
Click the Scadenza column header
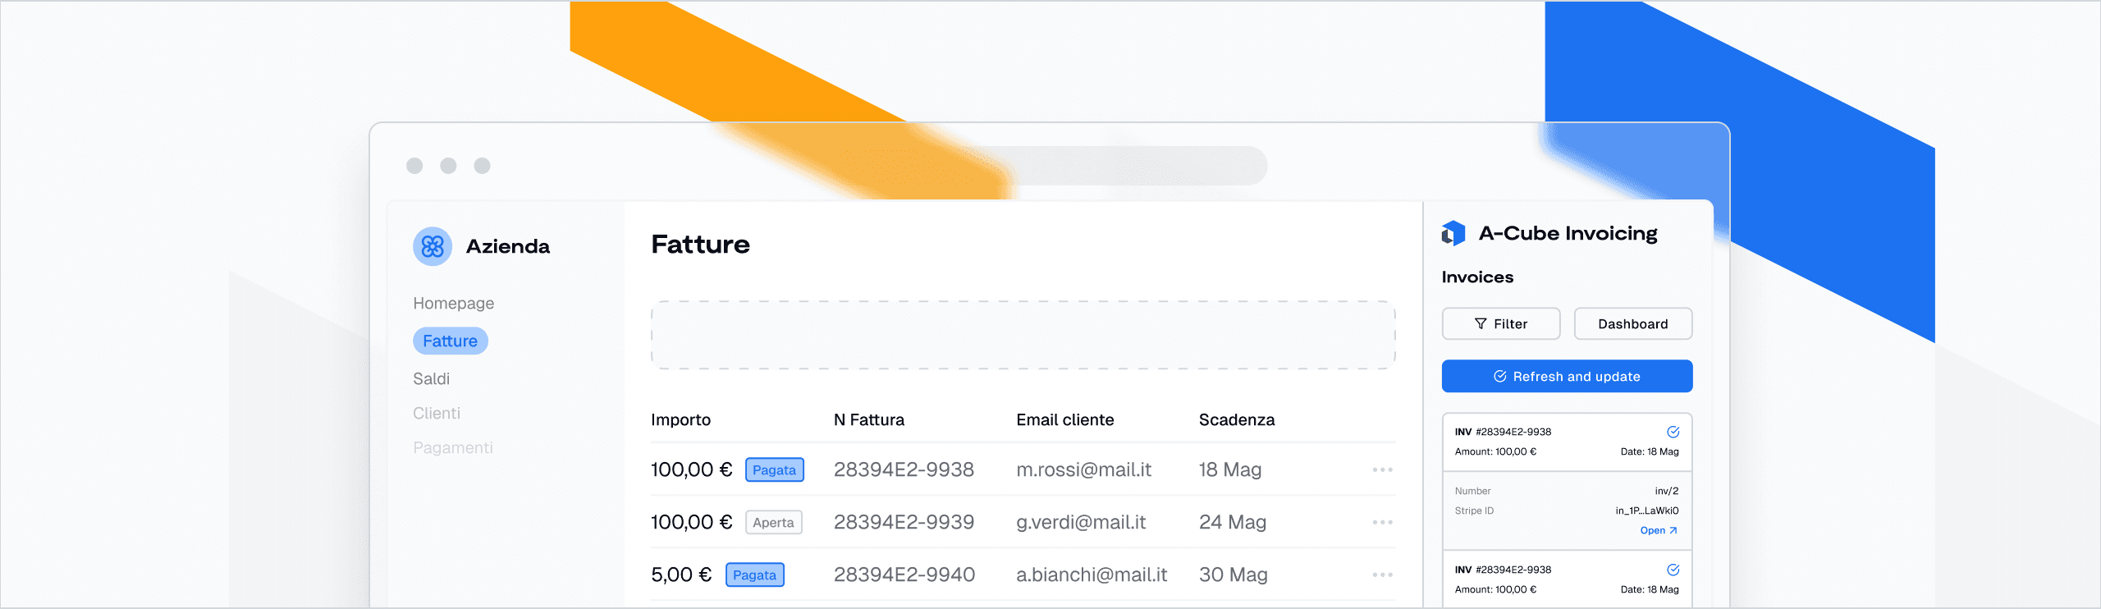1236,419
